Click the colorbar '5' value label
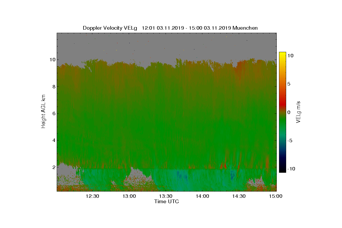The width and height of the screenshot is (342, 228). pyautogui.click(x=289, y=84)
